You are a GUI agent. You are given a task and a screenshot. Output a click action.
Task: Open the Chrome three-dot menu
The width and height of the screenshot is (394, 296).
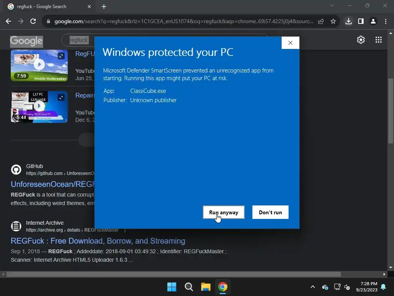point(386,22)
